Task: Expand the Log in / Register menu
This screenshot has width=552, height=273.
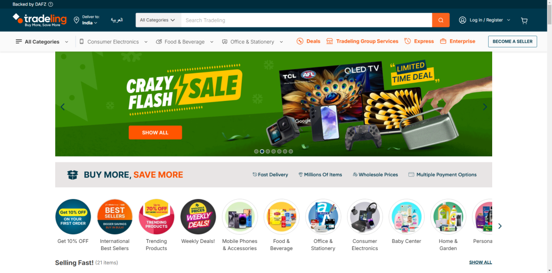Action: [485, 20]
